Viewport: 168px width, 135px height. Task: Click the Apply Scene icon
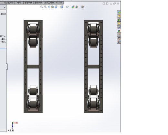[x=77, y=7]
